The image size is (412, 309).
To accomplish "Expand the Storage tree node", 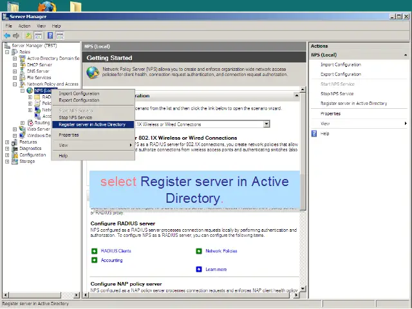I will pyautogui.click(x=7, y=162).
